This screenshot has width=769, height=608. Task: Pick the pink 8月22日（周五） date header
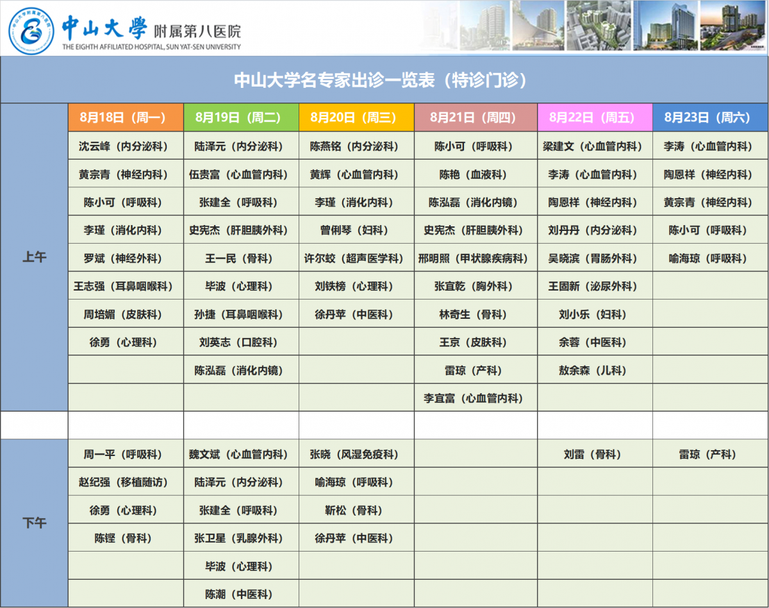point(595,117)
